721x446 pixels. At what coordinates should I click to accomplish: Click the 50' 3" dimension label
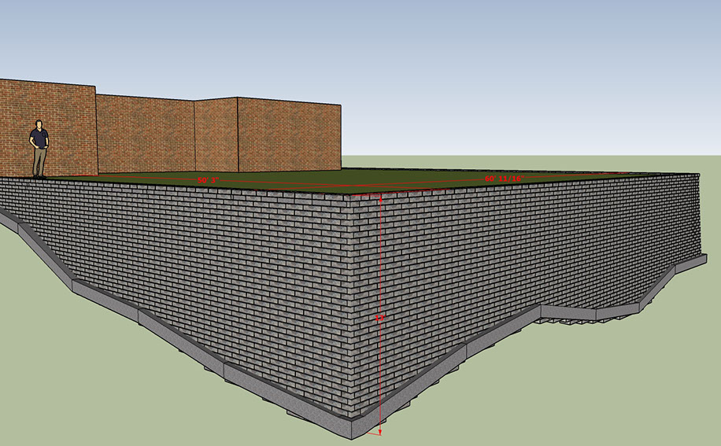pos(208,180)
